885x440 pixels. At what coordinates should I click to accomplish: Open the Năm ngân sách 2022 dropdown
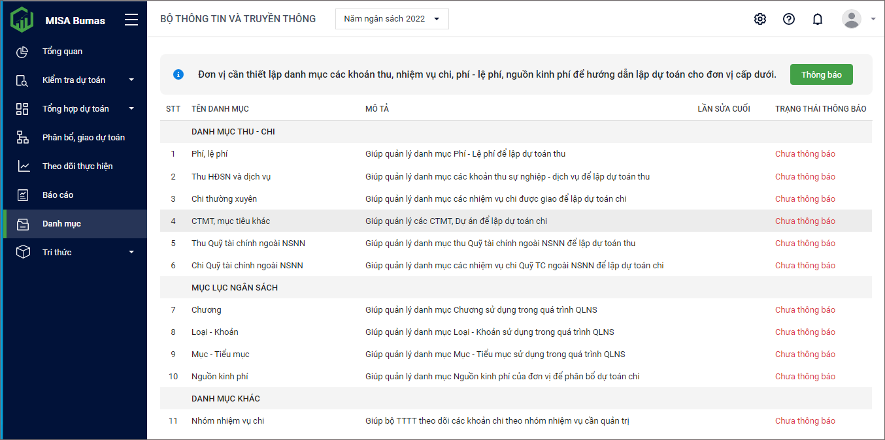(392, 19)
